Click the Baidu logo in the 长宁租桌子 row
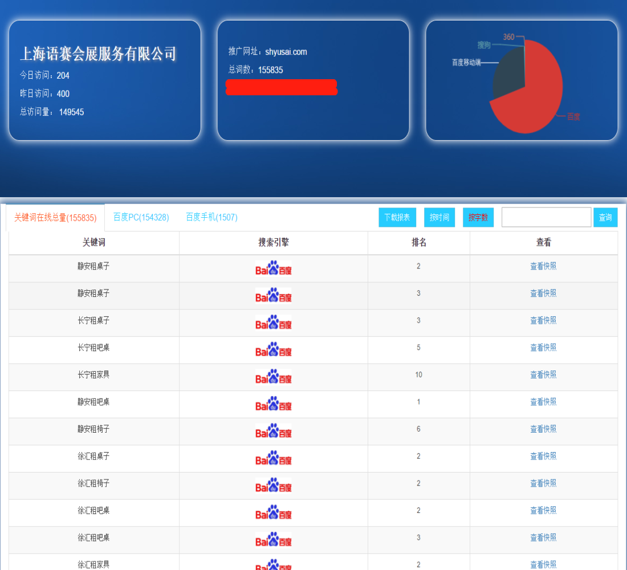Image resolution: width=627 pixels, height=570 pixels. (273, 323)
